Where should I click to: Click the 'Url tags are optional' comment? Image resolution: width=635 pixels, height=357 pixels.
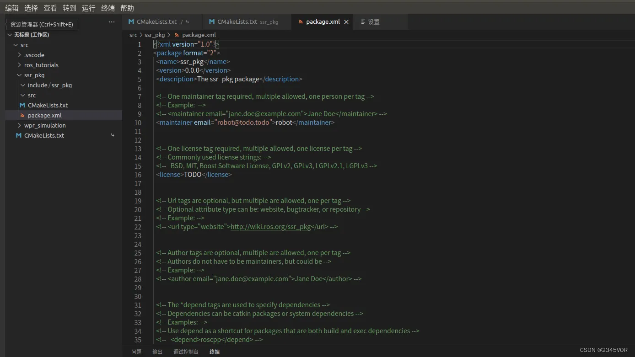coord(253,201)
